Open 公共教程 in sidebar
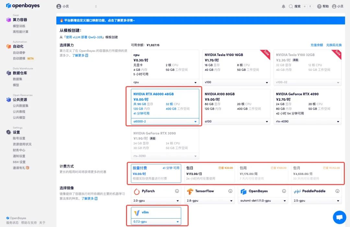Viewport: 350px width, 227px height. (x=19, y=112)
